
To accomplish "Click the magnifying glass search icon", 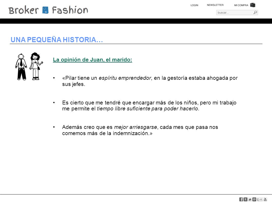I will click(x=255, y=13).
